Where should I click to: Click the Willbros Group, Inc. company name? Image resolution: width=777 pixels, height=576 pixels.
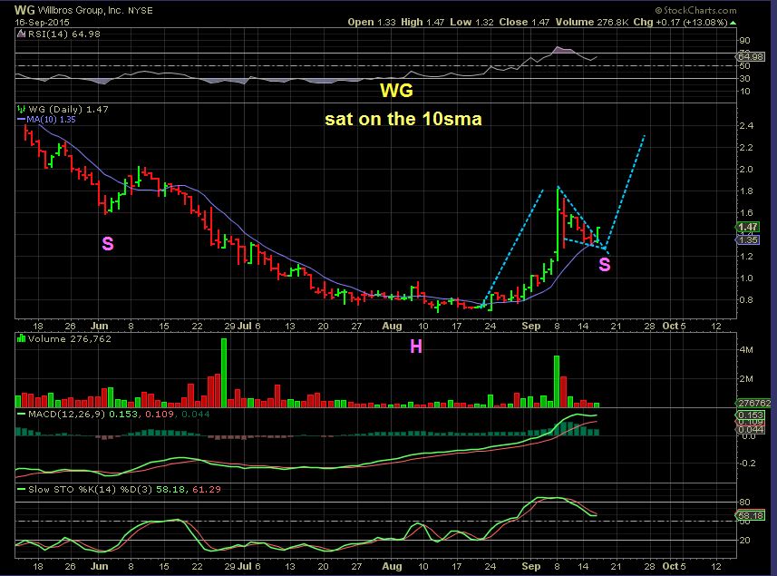click(x=81, y=10)
